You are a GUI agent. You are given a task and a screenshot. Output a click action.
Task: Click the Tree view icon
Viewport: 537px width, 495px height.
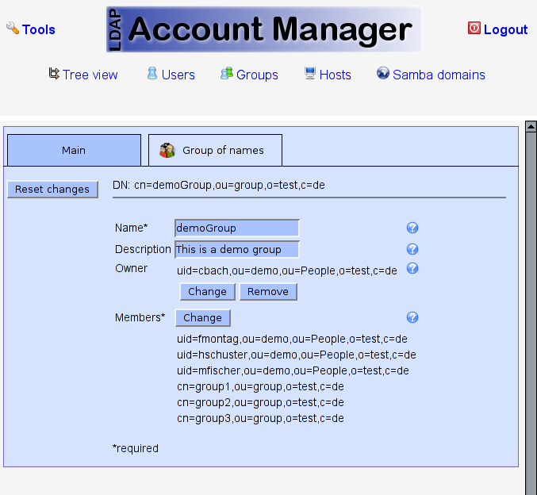pyautogui.click(x=54, y=74)
